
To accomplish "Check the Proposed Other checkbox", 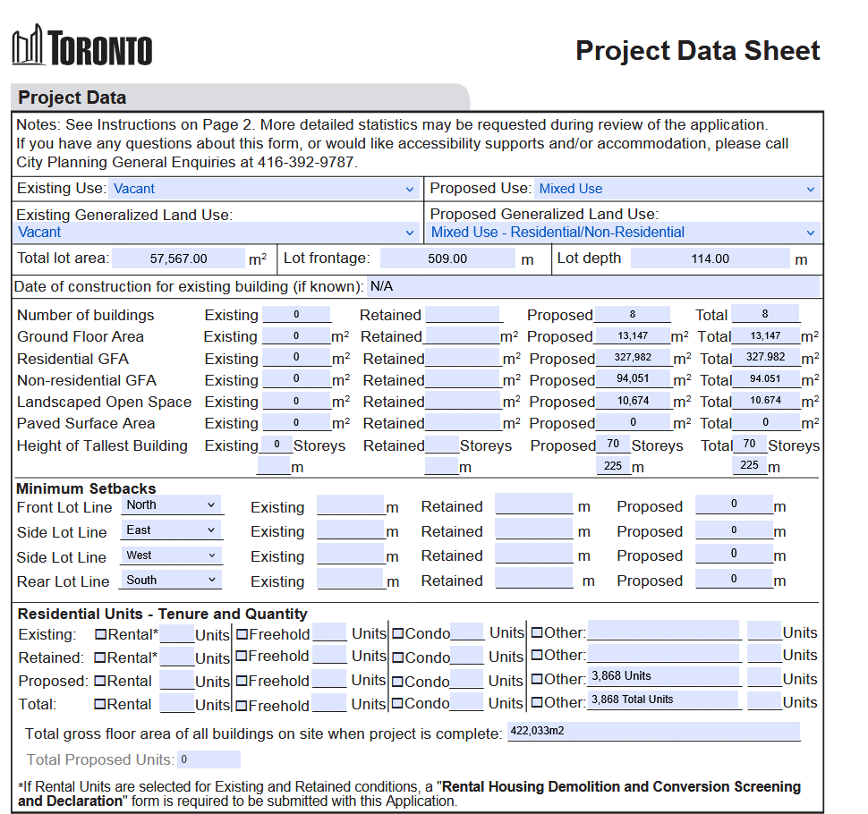I will (x=537, y=678).
